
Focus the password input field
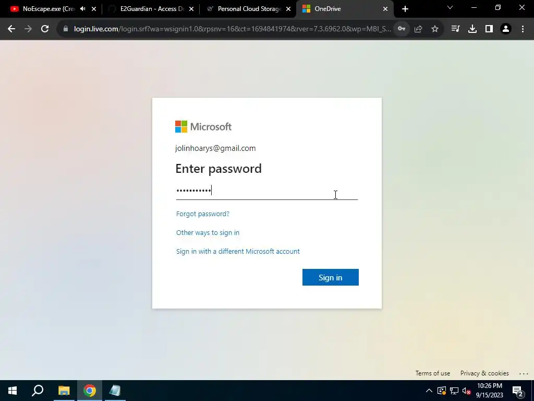point(266,191)
